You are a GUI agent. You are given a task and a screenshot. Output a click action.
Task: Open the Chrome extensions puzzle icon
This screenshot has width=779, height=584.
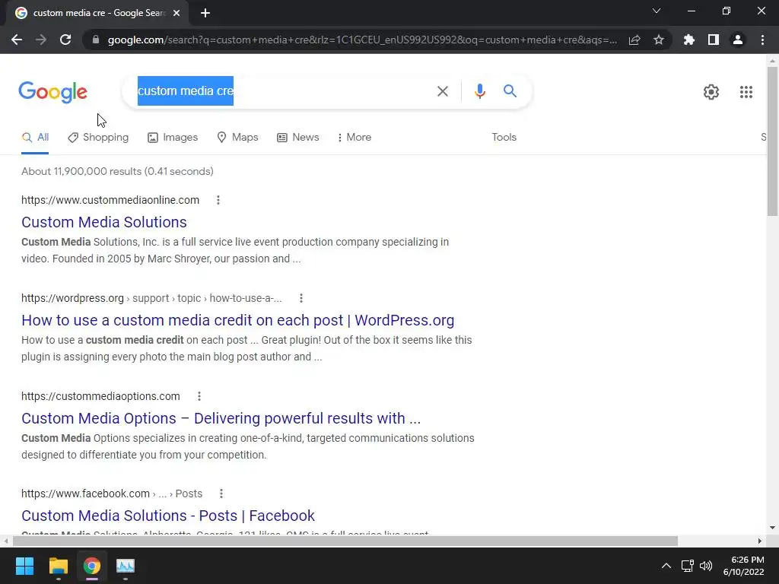[689, 40]
